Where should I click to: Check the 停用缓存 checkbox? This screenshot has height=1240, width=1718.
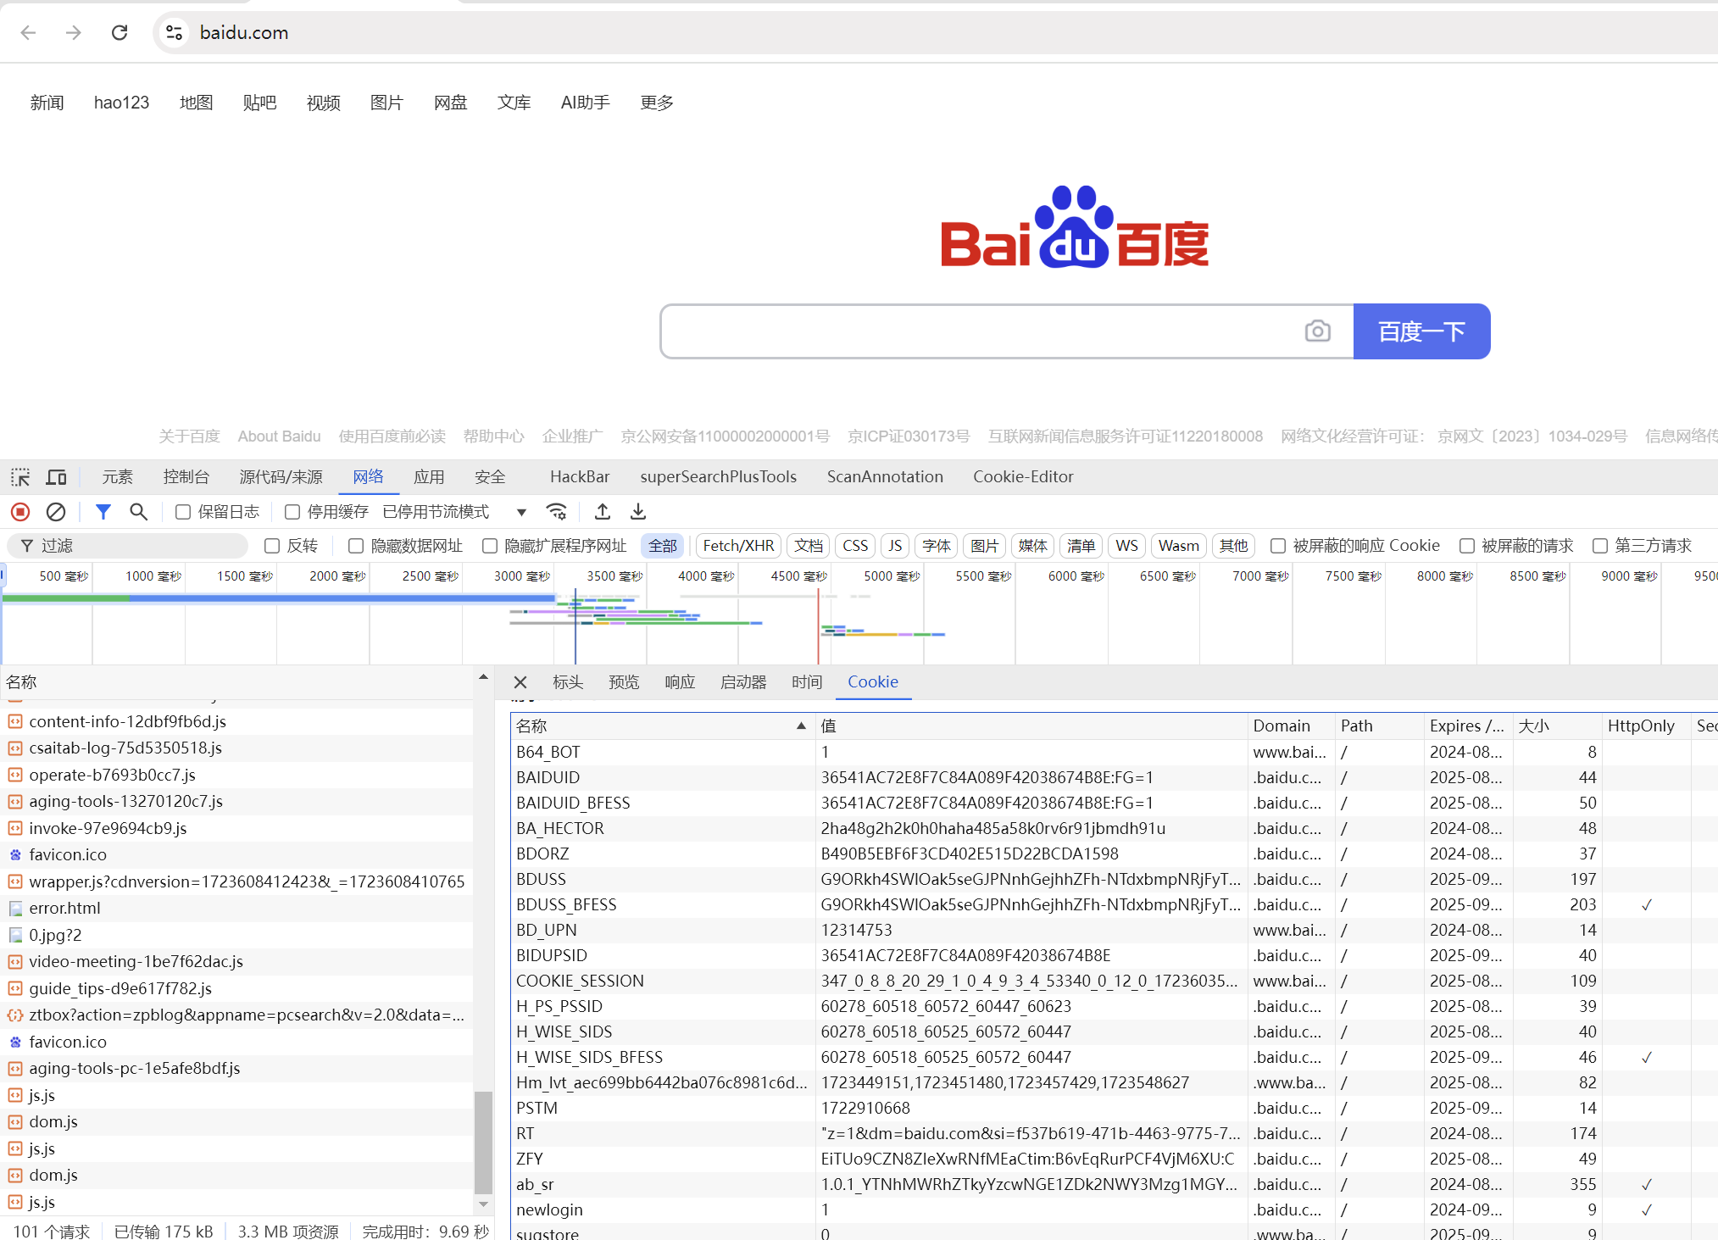292,512
